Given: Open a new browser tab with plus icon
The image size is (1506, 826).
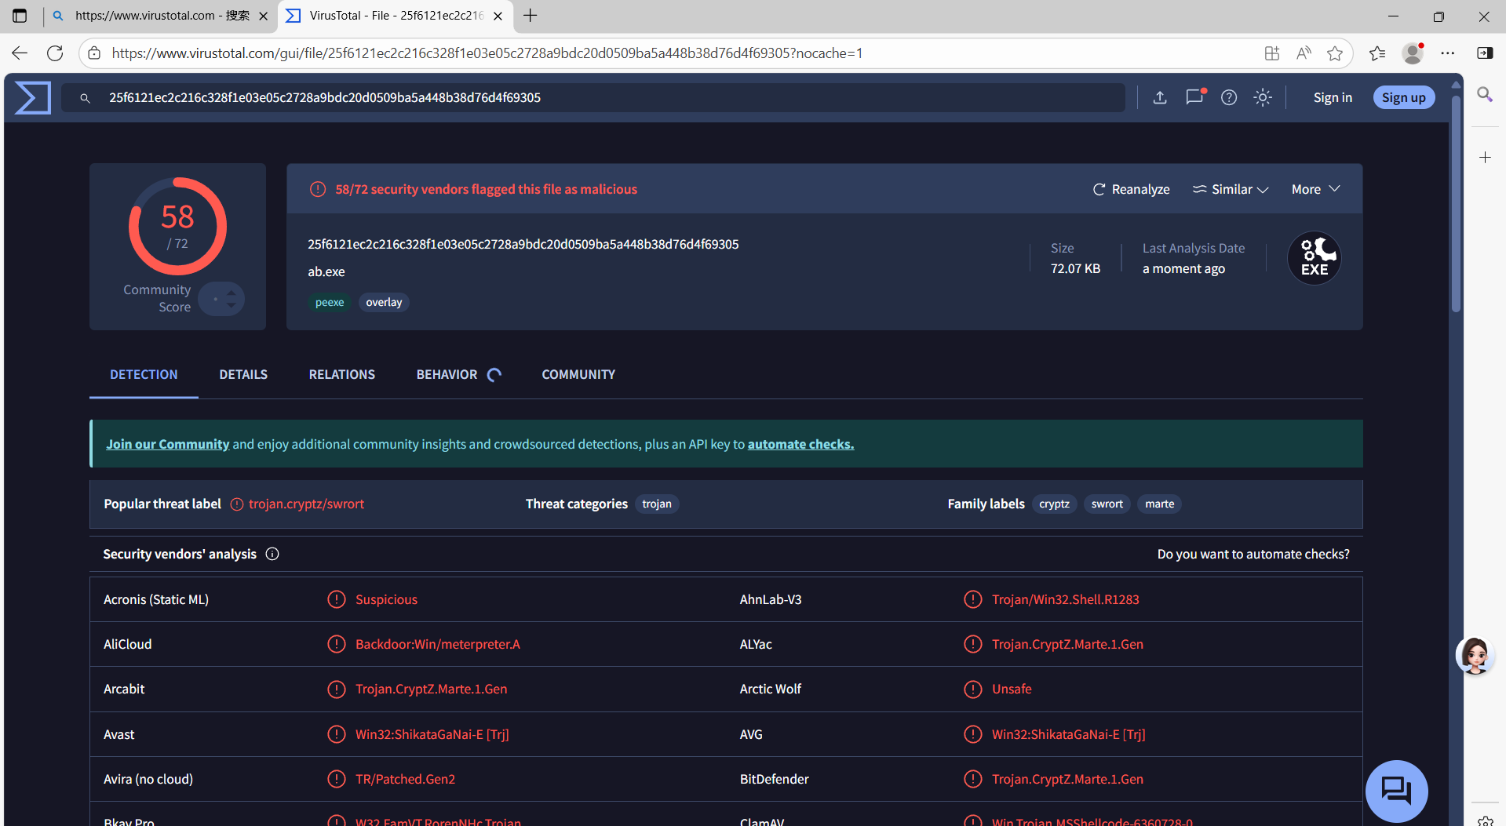Looking at the screenshot, I should 531,16.
